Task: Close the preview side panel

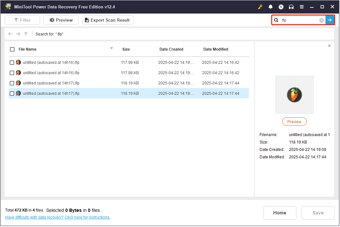Action: tap(329, 46)
